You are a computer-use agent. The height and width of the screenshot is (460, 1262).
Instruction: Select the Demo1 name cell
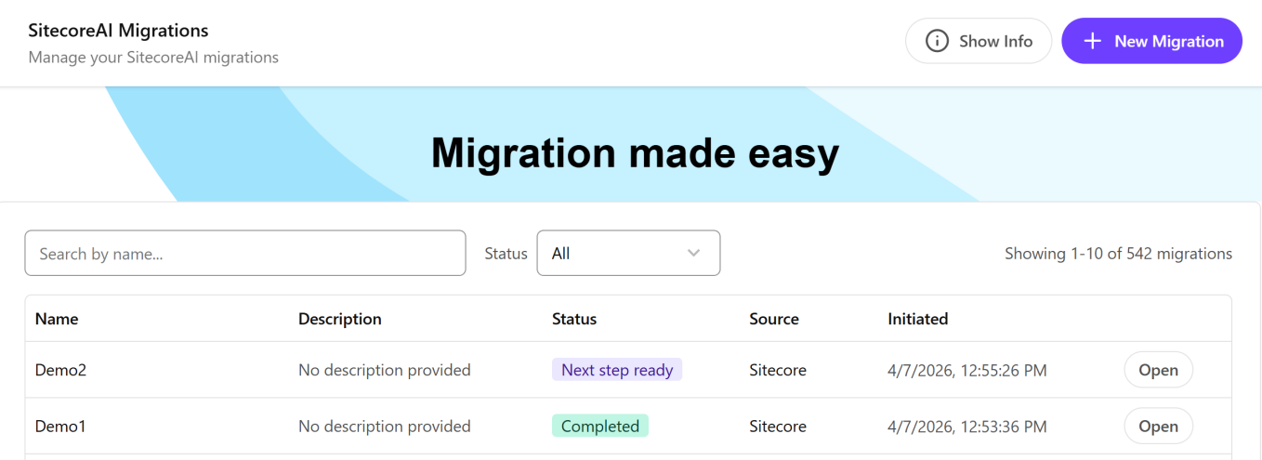[x=60, y=427]
